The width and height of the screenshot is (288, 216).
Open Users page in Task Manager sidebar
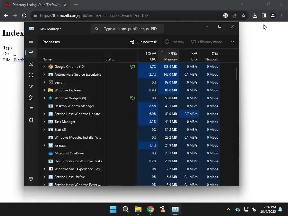[x=31, y=98]
